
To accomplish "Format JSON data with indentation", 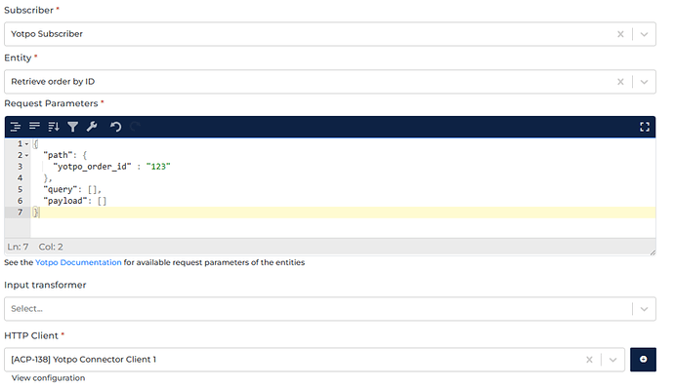I will pyautogui.click(x=16, y=127).
